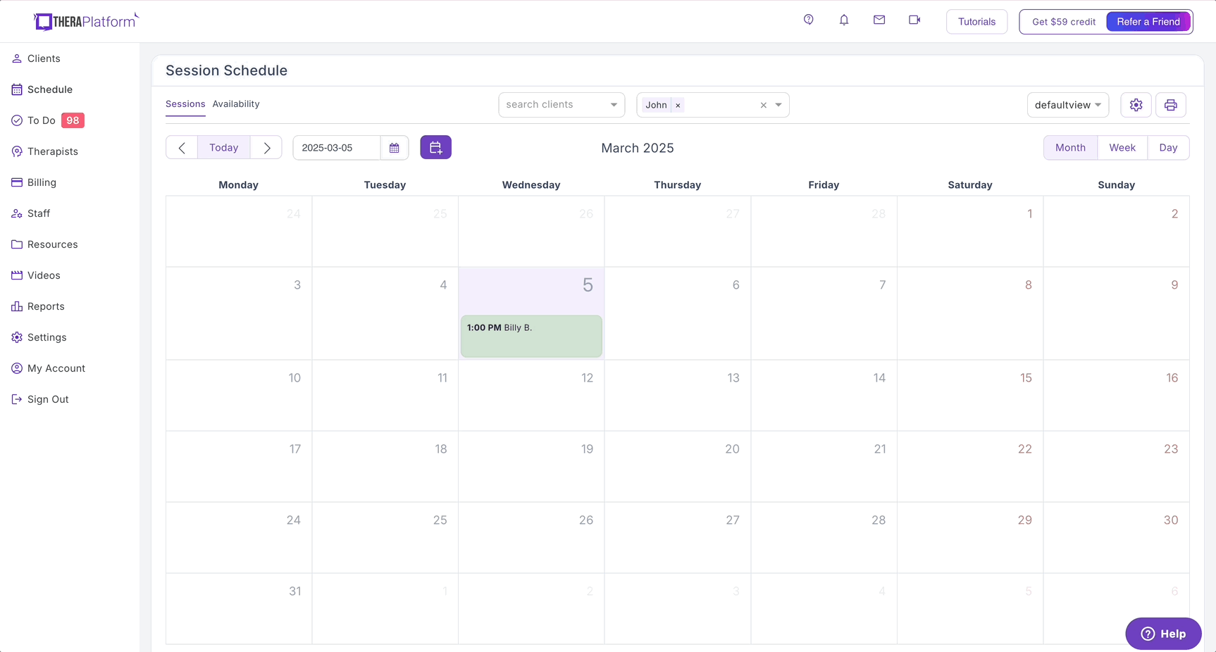The height and width of the screenshot is (652, 1216).
Task: Print the schedule using printer icon
Action: coord(1170,105)
